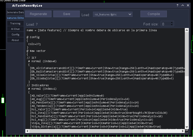
Task: Collapse the panel with the caret icon
Action: tap(182, 5)
